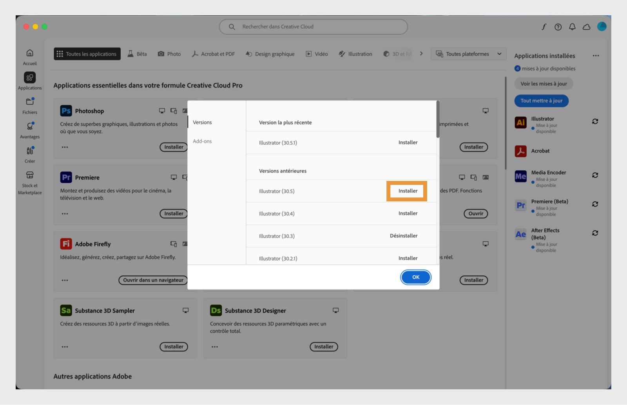Image resolution: width=627 pixels, height=405 pixels.
Task: Click the Premiere app icon
Action: [66, 177]
